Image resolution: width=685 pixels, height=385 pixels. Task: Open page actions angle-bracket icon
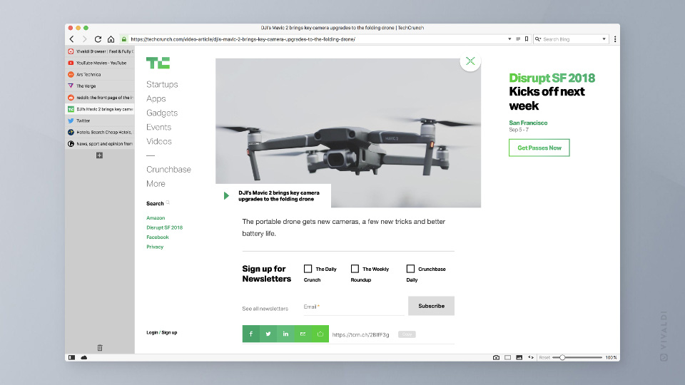[531, 357]
